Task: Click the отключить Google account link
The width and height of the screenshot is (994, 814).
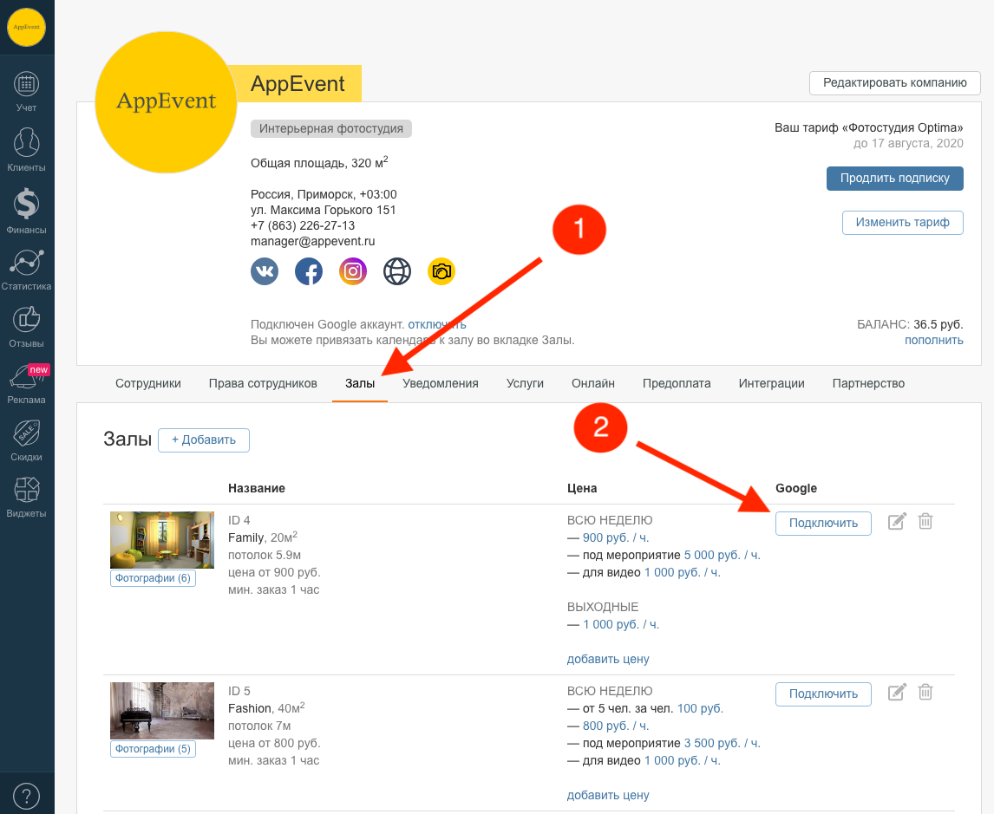Action: (437, 324)
